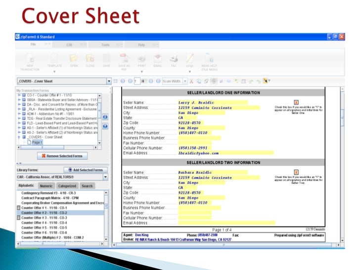Toggle the Seller Two X checkbox
Screen dimensions: 360x270
[296, 172]
